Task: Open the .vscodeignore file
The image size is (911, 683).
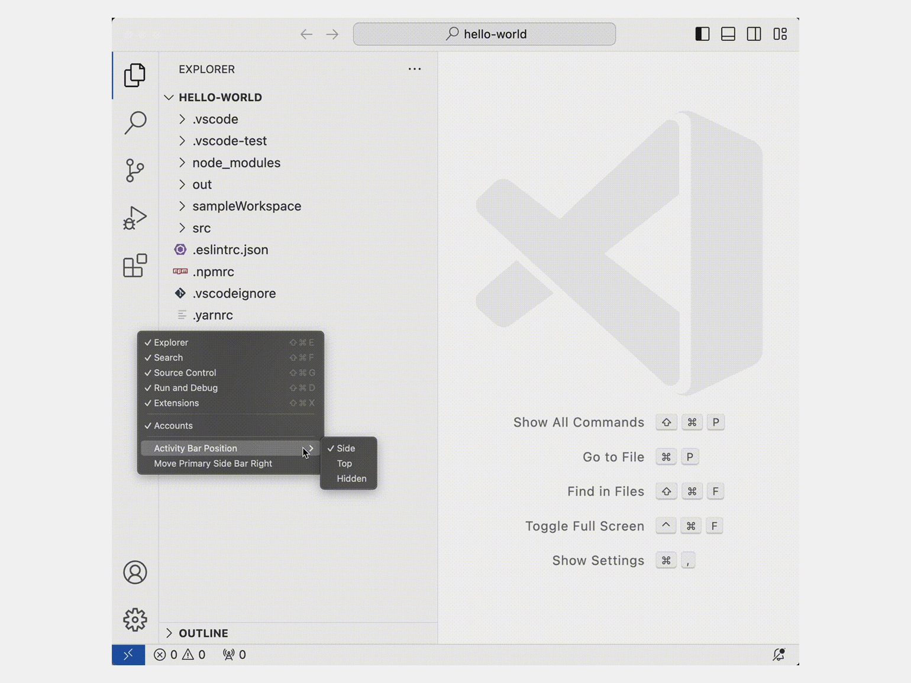Action: pos(298,293)
